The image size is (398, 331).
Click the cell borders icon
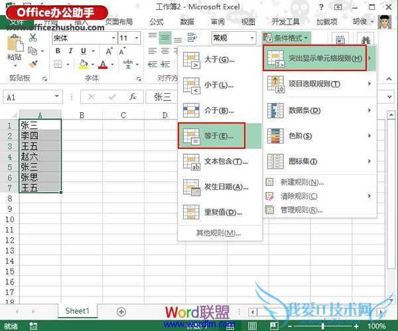point(58,64)
